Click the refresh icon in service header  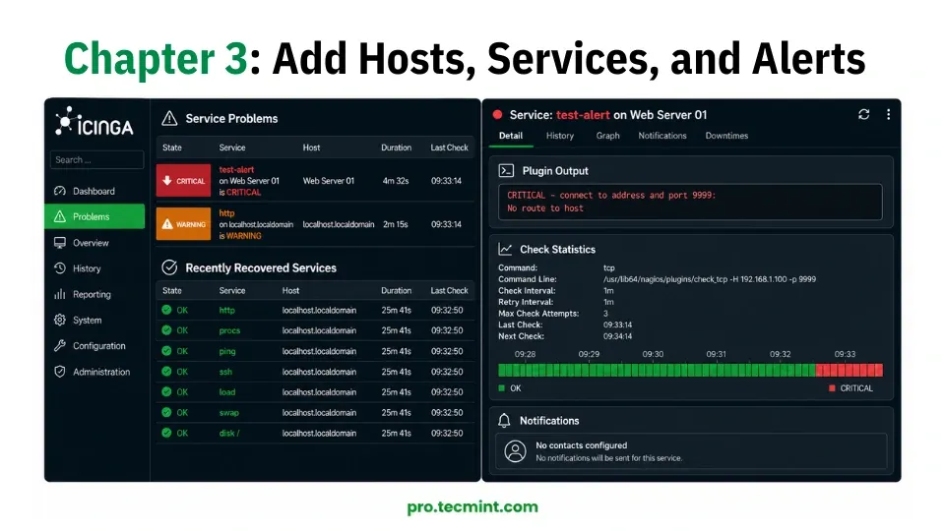point(863,114)
